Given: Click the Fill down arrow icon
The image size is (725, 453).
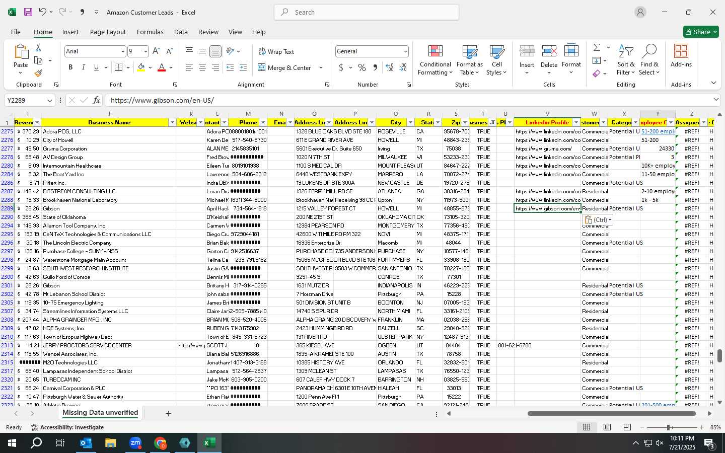Looking at the screenshot, I should [597, 60].
